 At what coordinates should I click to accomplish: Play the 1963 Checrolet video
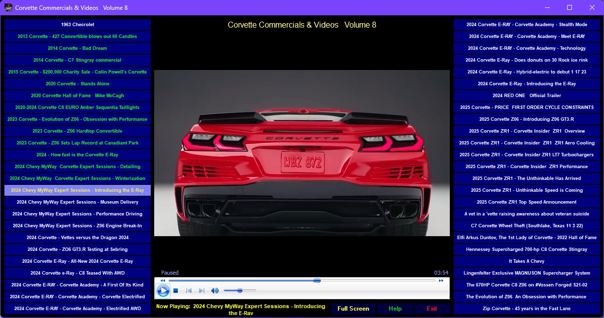77,24
